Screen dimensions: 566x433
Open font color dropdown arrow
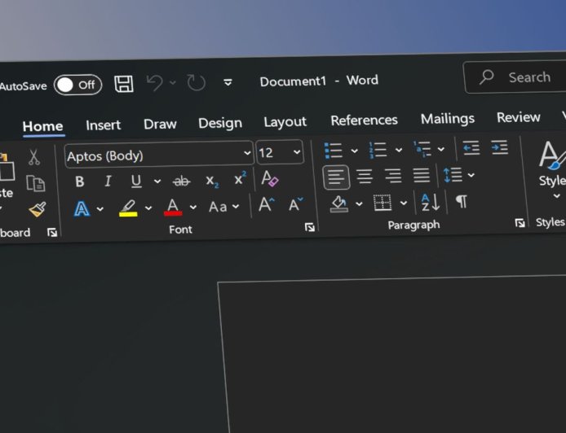[x=193, y=207]
